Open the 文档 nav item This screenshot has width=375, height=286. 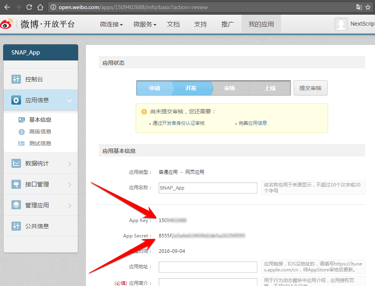pos(173,24)
